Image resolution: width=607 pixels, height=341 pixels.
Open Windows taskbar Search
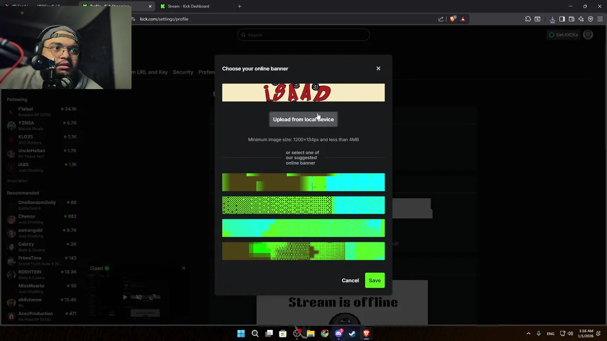255,334
